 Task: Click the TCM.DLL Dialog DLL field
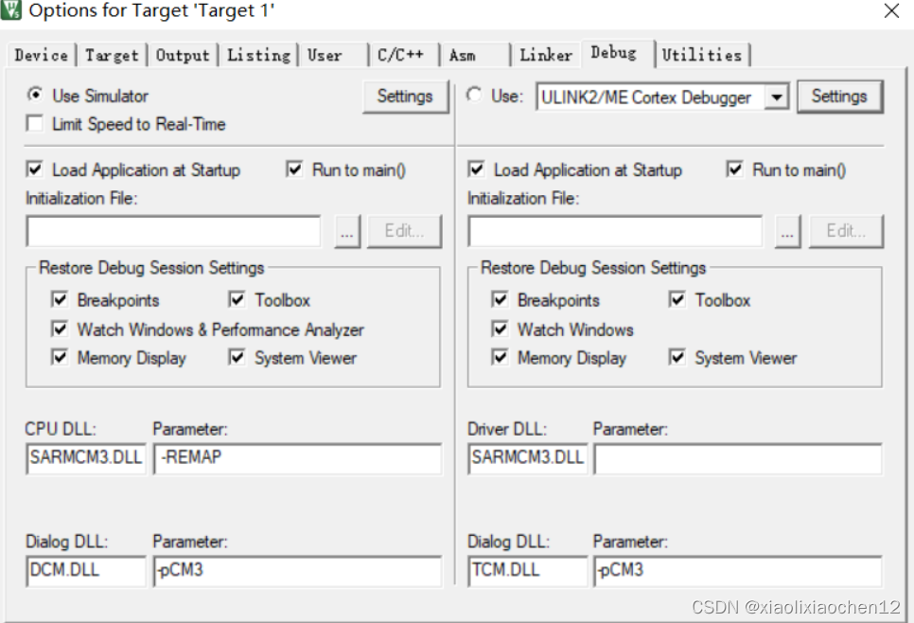[528, 571]
